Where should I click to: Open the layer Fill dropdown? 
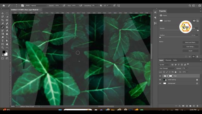[187, 72]
